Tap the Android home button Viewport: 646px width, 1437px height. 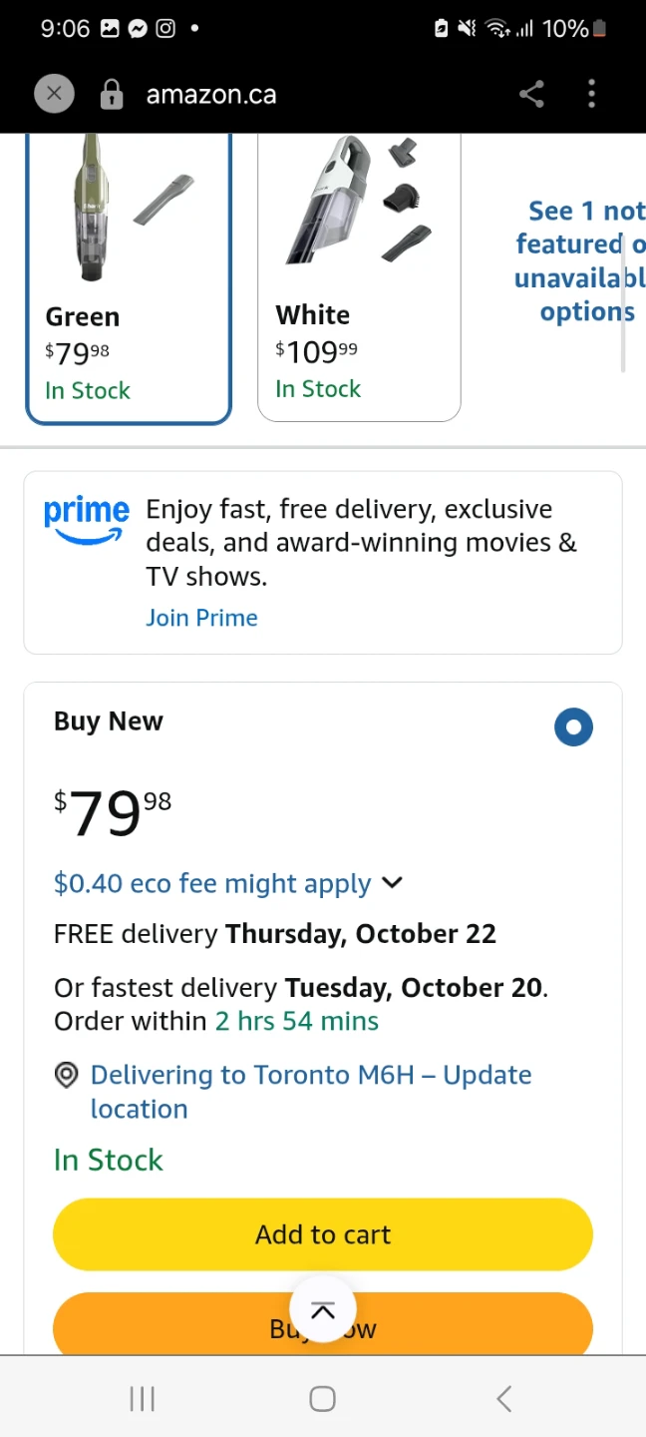(322, 1398)
